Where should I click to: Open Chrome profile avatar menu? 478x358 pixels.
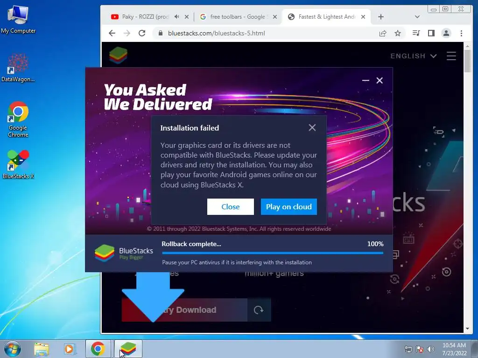tap(446, 33)
